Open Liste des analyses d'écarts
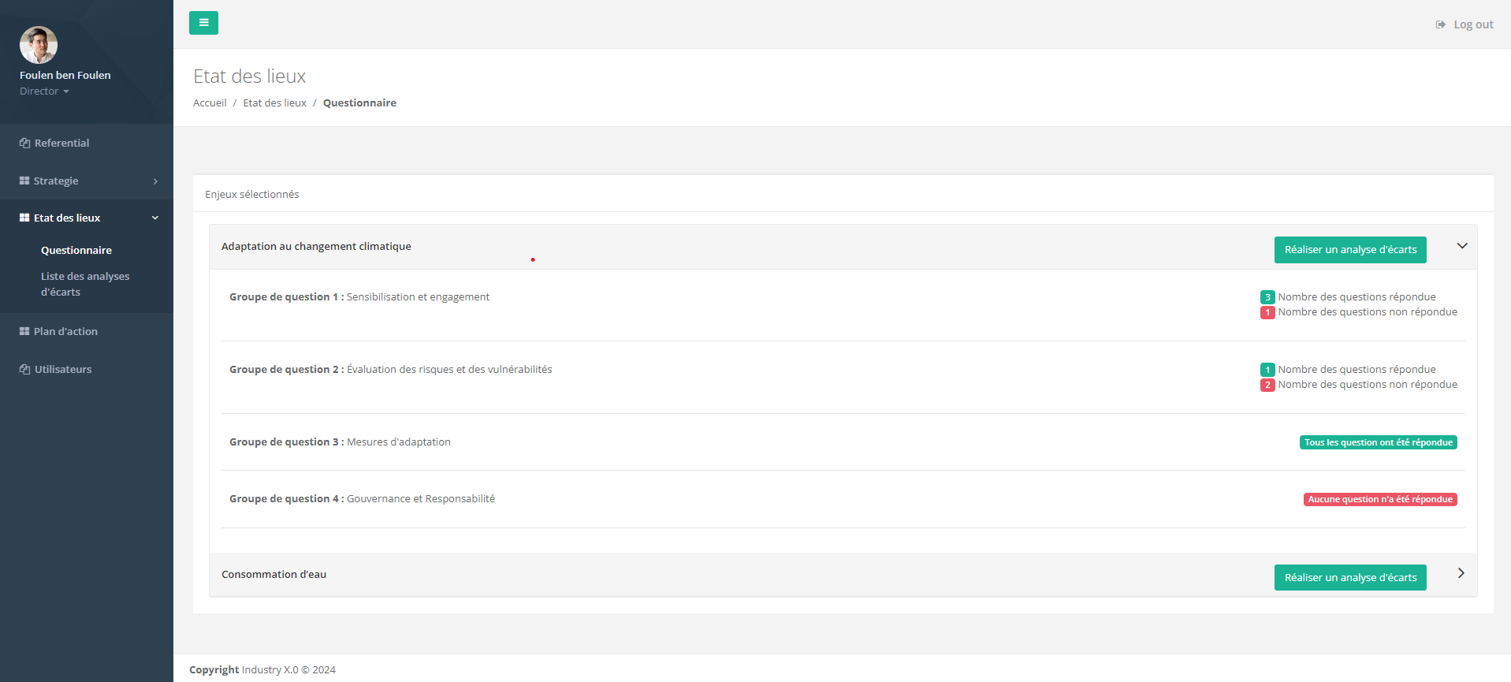The height and width of the screenshot is (682, 1511). [x=85, y=284]
